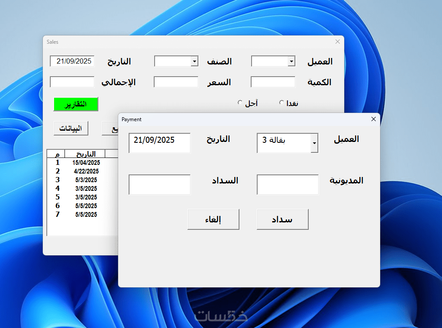Select list row 3 dated 5/3/2025
Image resolution: width=442 pixels, height=328 pixels.
pos(82,180)
